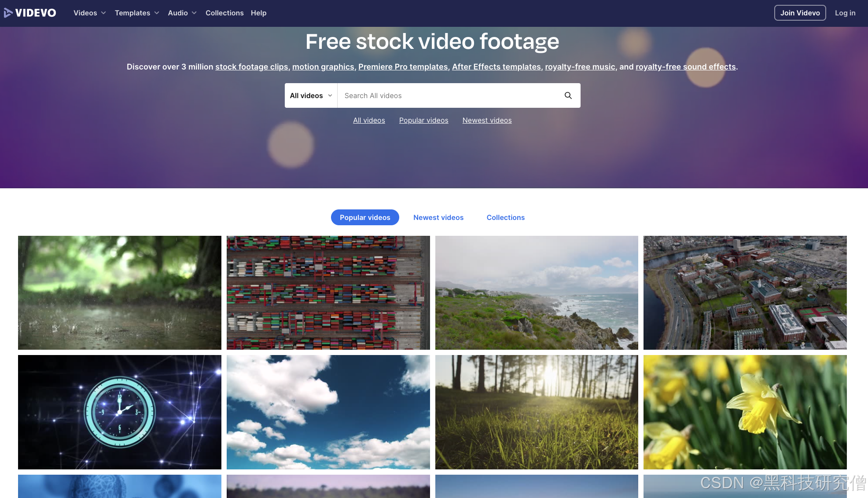Image resolution: width=868 pixels, height=498 pixels.
Task: Switch to the Collections tab below the banner
Action: click(505, 217)
